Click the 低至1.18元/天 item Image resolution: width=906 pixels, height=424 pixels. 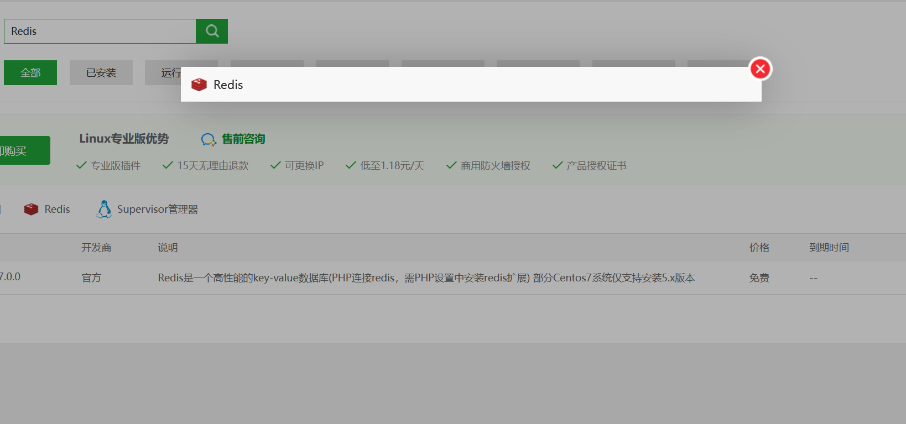(x=385, y=165)
